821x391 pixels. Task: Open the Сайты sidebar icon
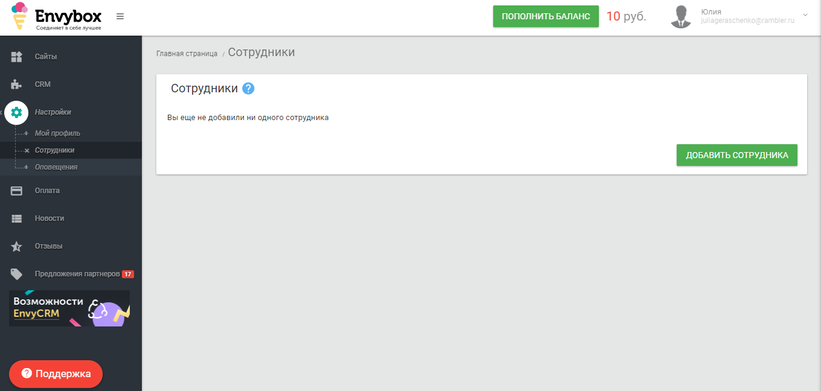click(17, 57)
